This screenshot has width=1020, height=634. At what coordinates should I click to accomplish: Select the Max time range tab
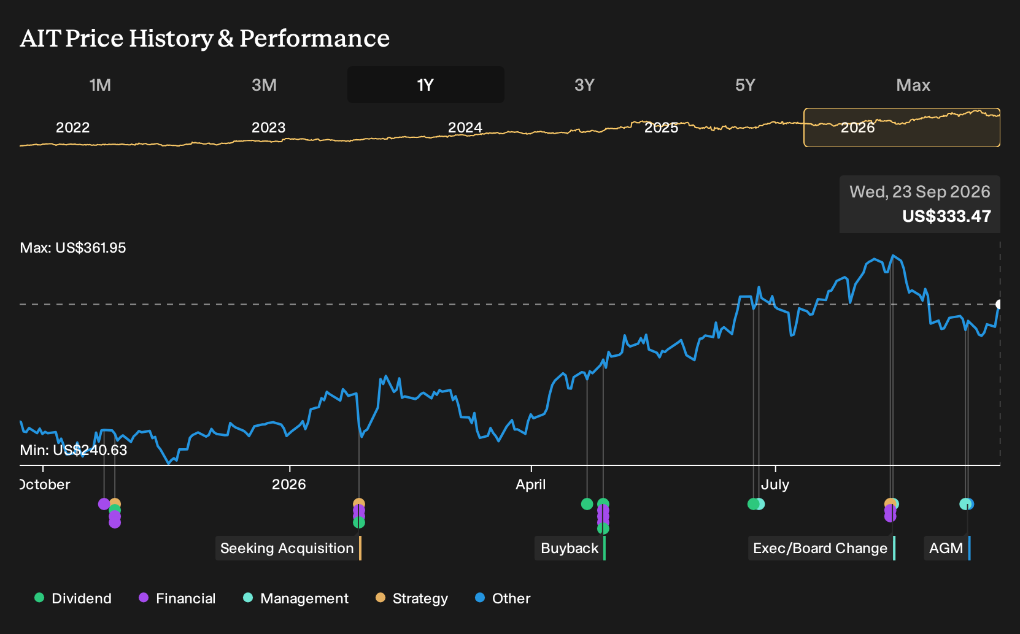pos(913,85)
